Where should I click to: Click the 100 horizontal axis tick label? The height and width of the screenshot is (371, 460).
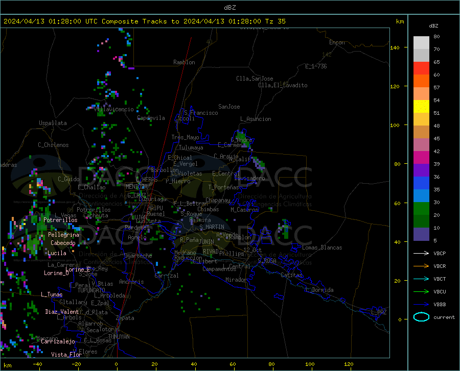(x=310, y=364)
